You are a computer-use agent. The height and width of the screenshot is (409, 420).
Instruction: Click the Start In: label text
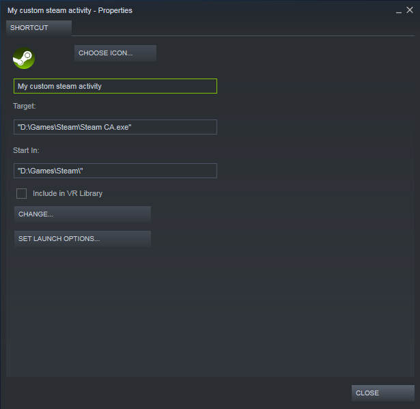[x=26, y=150]
